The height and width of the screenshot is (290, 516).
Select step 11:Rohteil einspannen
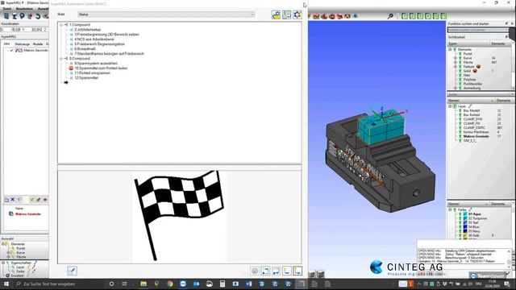pos(92,73)
